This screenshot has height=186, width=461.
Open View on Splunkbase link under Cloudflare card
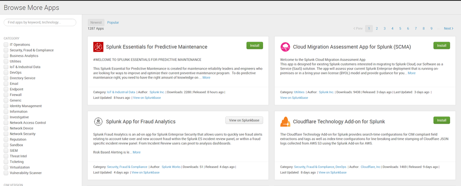[x=333, y=173]
